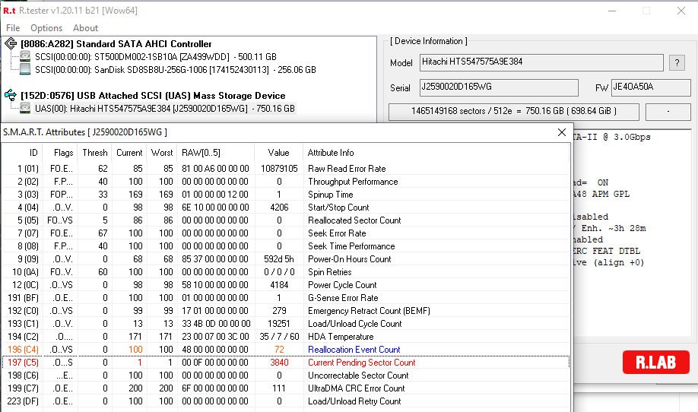Open the File menu
Viewport: 698px width, 412px height.
[13, 28]
